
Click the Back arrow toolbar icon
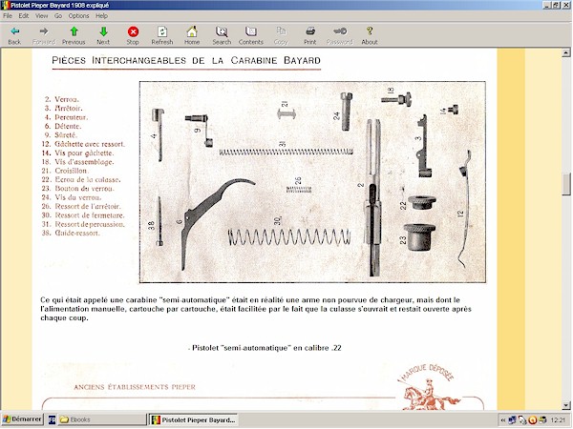[x=14, y=31]
